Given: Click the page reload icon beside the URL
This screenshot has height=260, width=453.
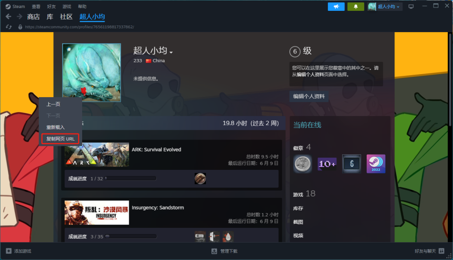Looking at the screenshot, I should pyautogui.click(x=8, y=27).
